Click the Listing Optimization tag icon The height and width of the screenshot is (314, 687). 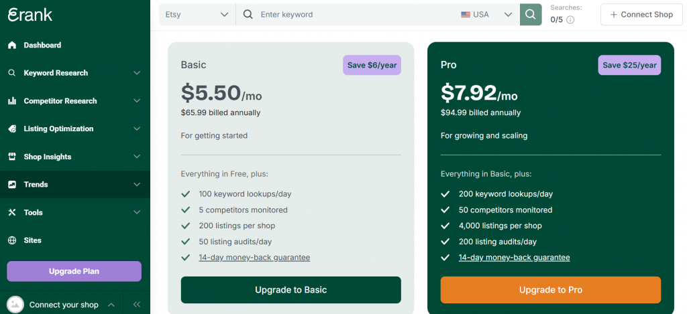(x=12, y=129)
